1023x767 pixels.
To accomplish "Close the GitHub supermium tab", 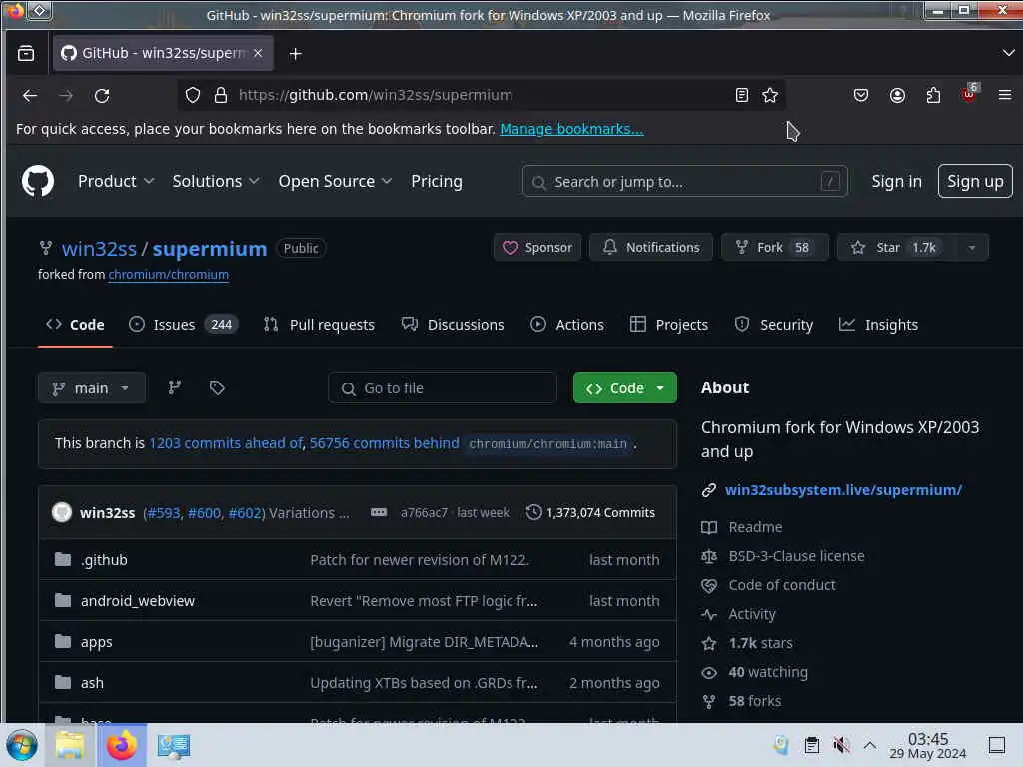I will (258, 53).
